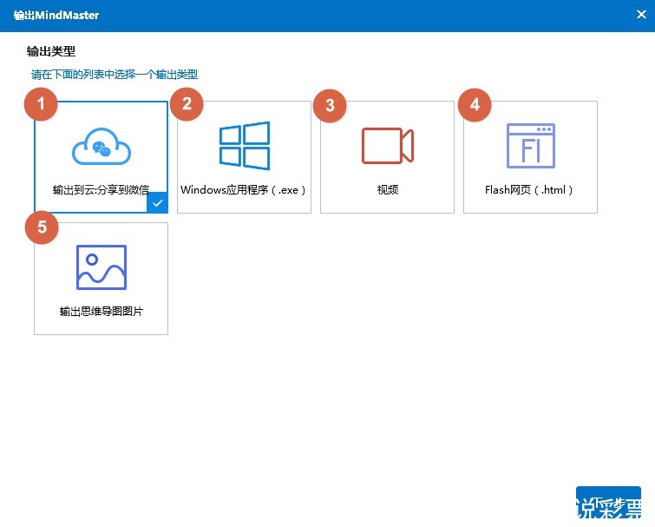The width and height of the screenshot is (655, 527).
Task: Click the '视频' label
Action: coord(388,190)
